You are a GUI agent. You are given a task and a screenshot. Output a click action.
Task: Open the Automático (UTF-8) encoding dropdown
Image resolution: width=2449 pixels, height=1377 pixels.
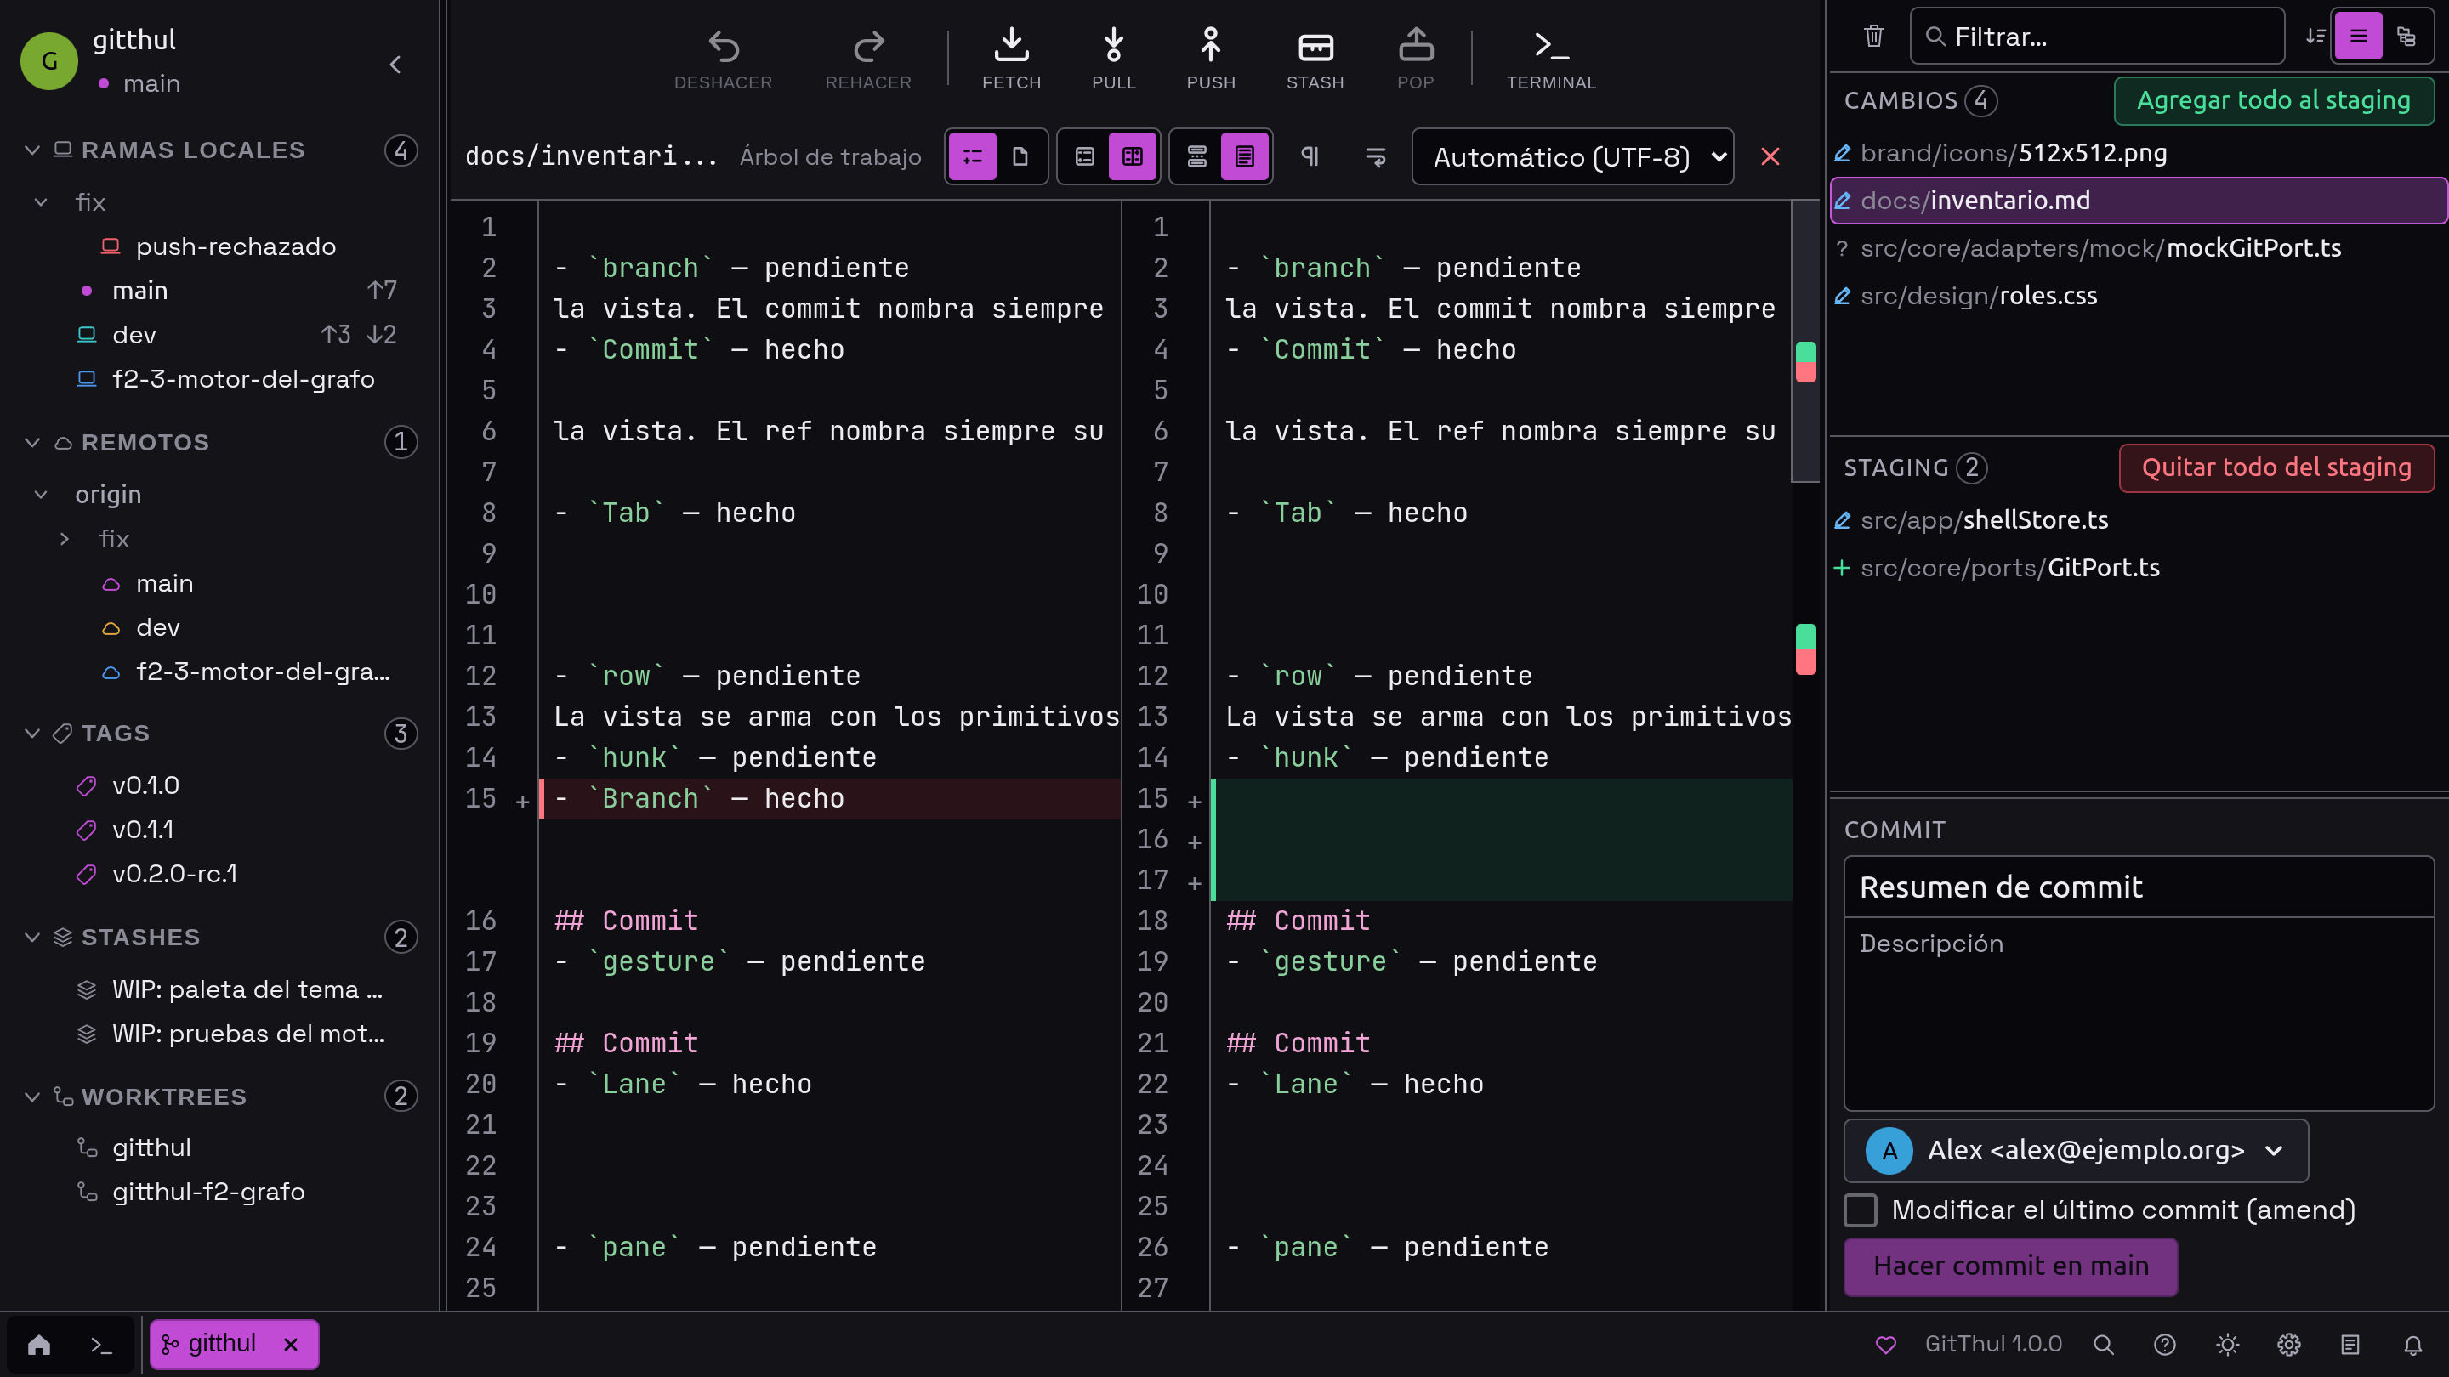pos(1572,156)
